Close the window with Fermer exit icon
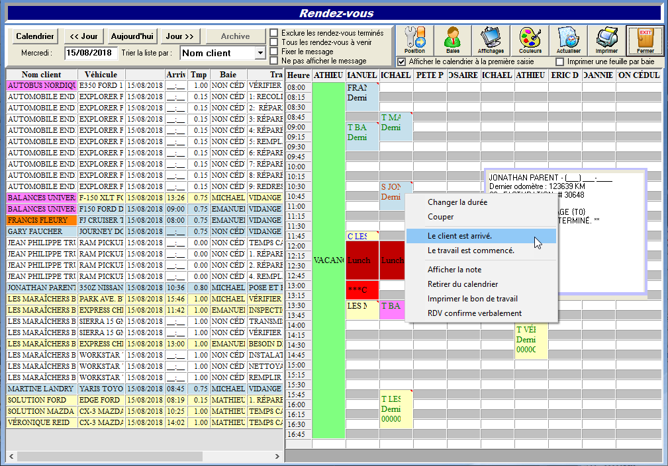Image resolution: width=668 pixels, height=466 pixels. (x=645, y=40)
